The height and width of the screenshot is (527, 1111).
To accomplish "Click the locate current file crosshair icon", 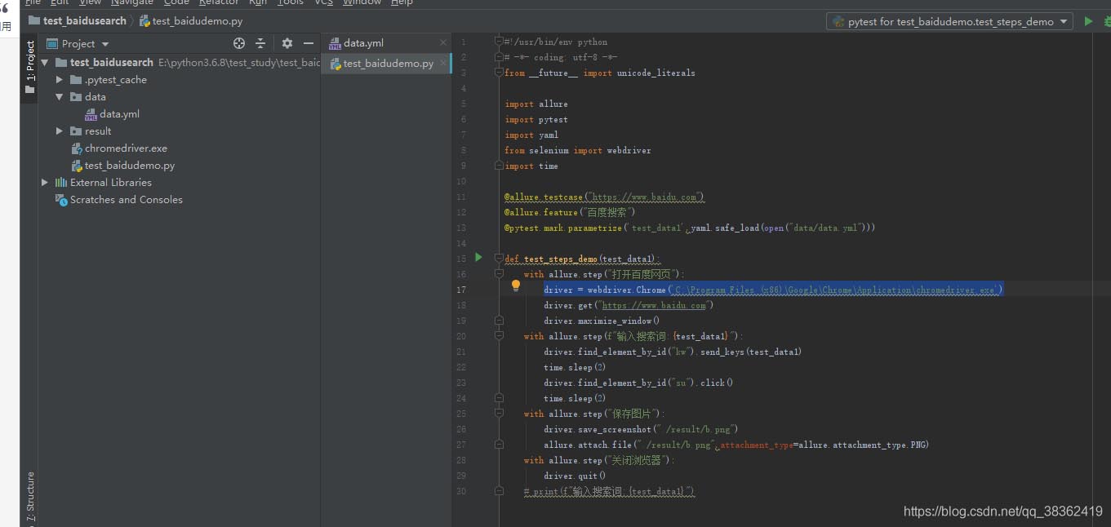I will [239, 43].
